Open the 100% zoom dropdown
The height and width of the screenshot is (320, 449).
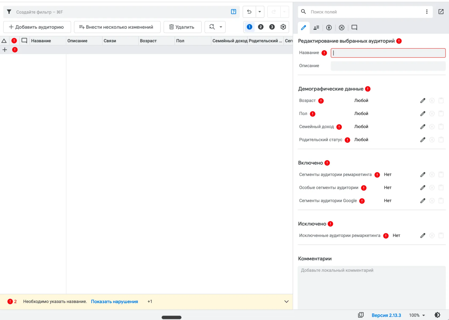pyautogui.click(x=417, y=315)
